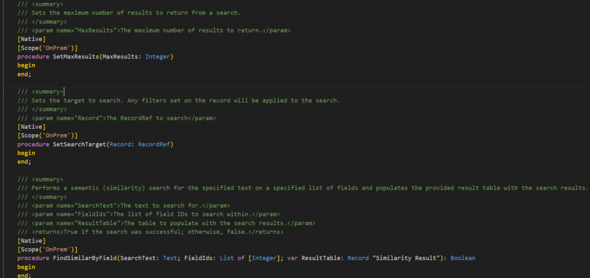Image resolution: width=590 pixels, height=278 pixels.
Task: Click the RecordRef type in SetSearchTarget signature
Action: pyautogui.click(x=156, y=144)
